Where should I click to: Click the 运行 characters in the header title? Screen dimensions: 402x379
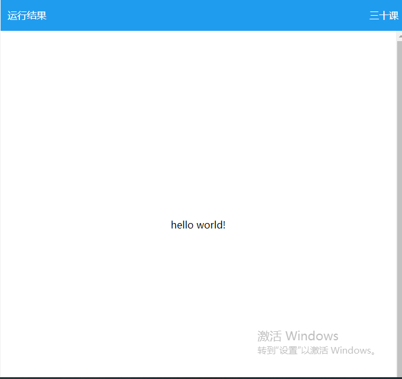pyautogui.click(x=17, y=16)
